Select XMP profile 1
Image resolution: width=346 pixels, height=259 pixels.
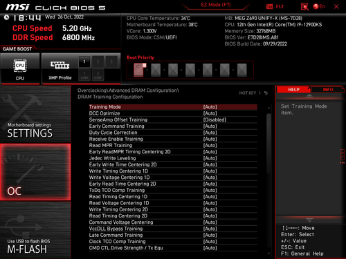(x=84, y=61)
